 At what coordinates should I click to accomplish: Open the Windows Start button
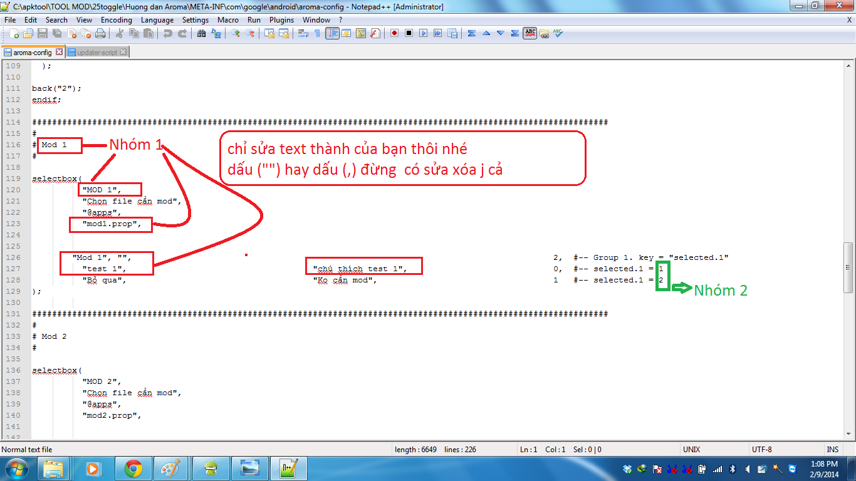[16, 468]
